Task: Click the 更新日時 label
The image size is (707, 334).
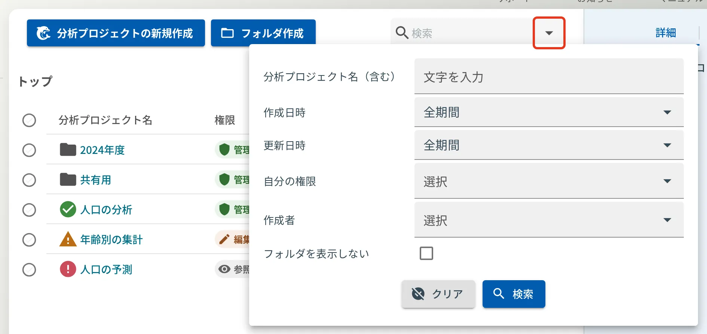Action: click(285, 145)
